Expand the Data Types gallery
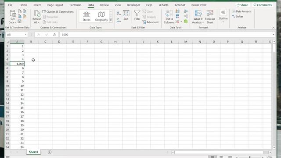The image size is (281, 158). pos(111,20)
